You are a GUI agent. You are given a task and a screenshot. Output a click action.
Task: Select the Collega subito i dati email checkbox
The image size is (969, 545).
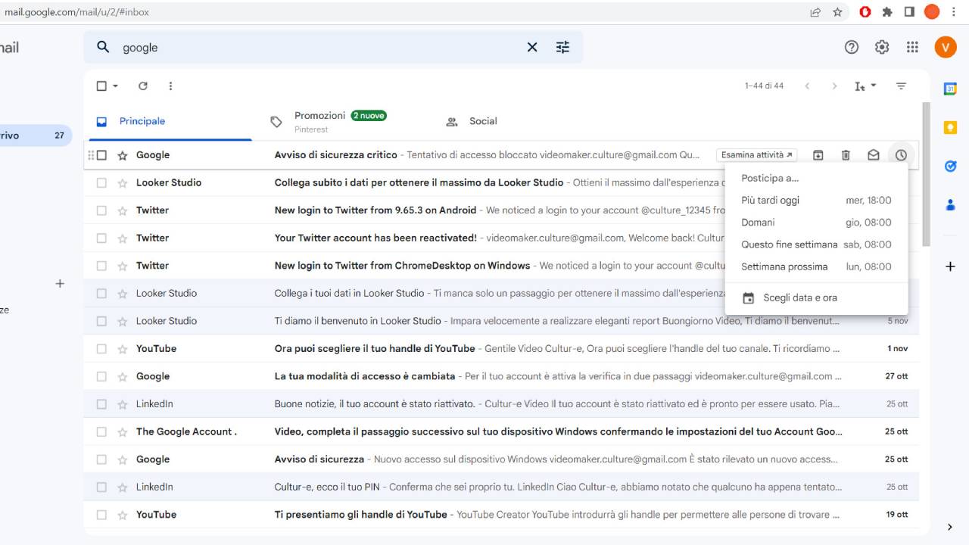(101, 182)
